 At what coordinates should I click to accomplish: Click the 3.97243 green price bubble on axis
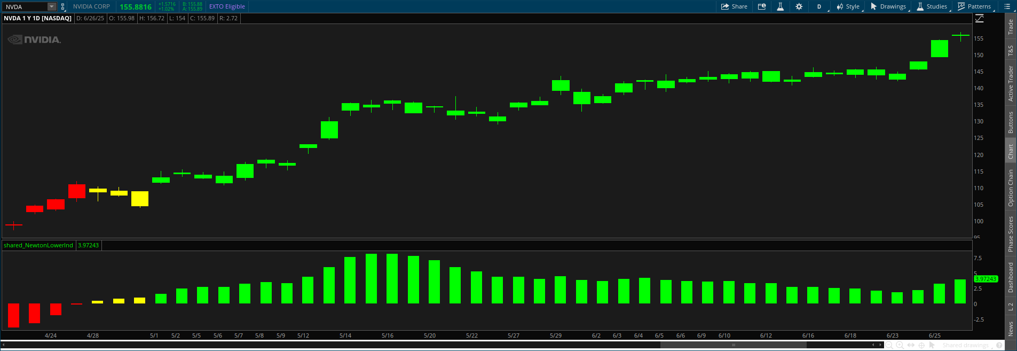(x=986, y=279)
